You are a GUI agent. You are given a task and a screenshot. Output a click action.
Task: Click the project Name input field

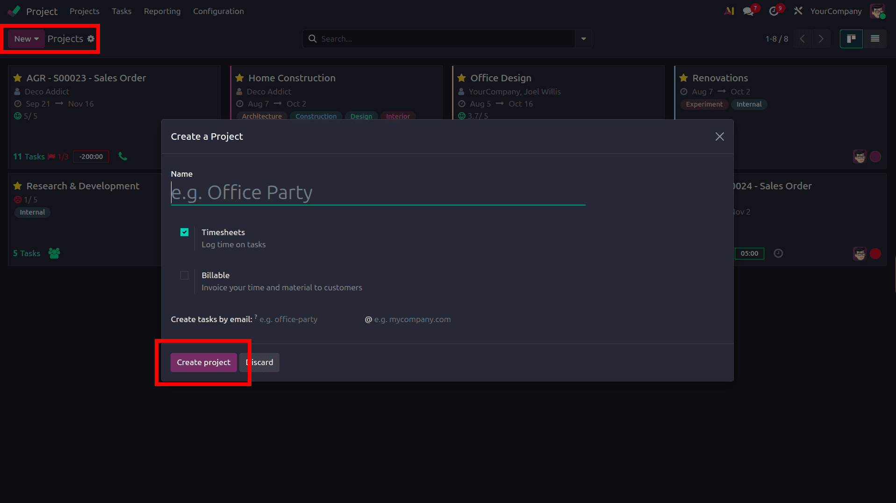(378, 193)
